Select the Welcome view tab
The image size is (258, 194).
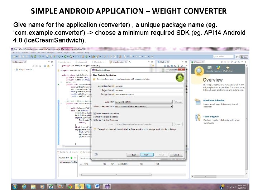pos(197,62)
